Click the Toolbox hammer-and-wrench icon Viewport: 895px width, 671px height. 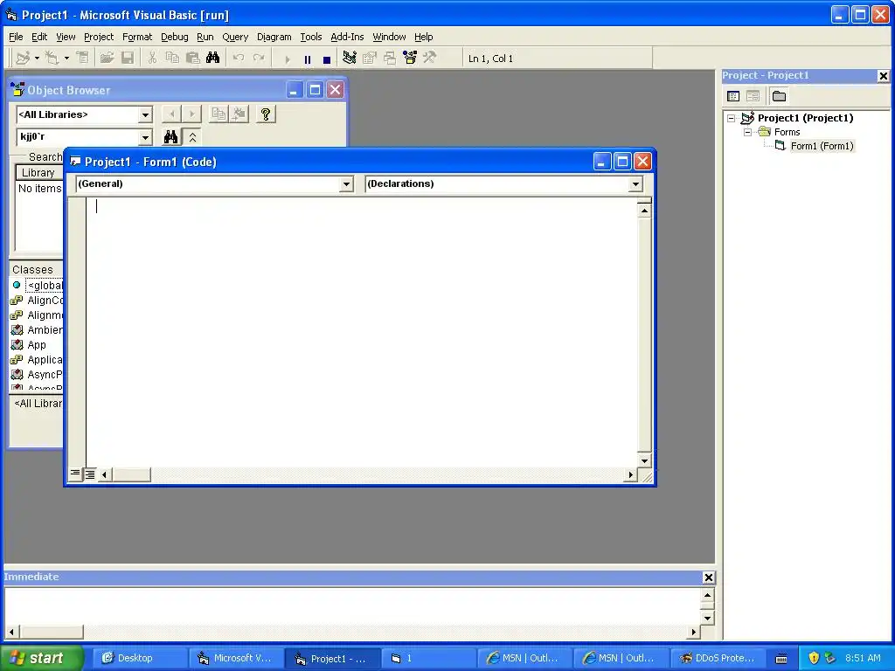(429, 59)
